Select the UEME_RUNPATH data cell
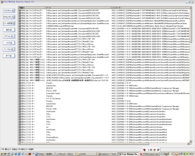Image resolution: width=195 pixels, height=156 pixels. pyautogui.click(x=78, y=75)
